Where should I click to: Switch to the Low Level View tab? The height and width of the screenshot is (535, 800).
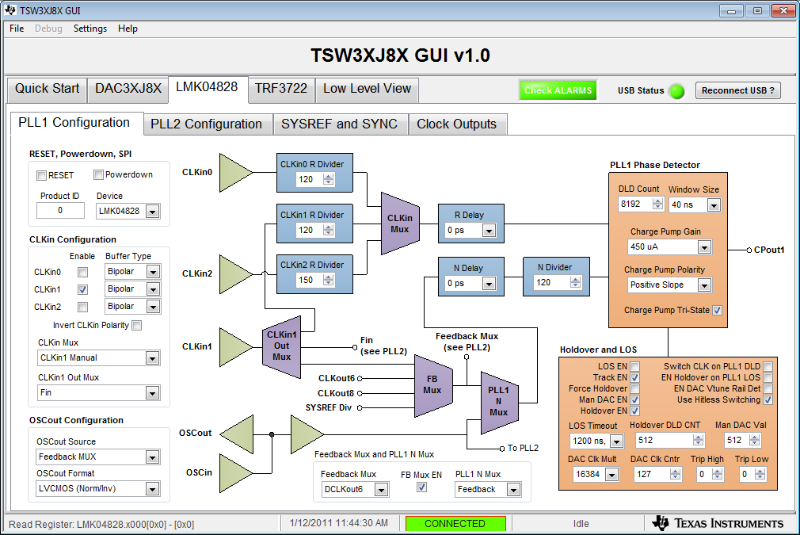pyautogui.click(x=367, y=89)
